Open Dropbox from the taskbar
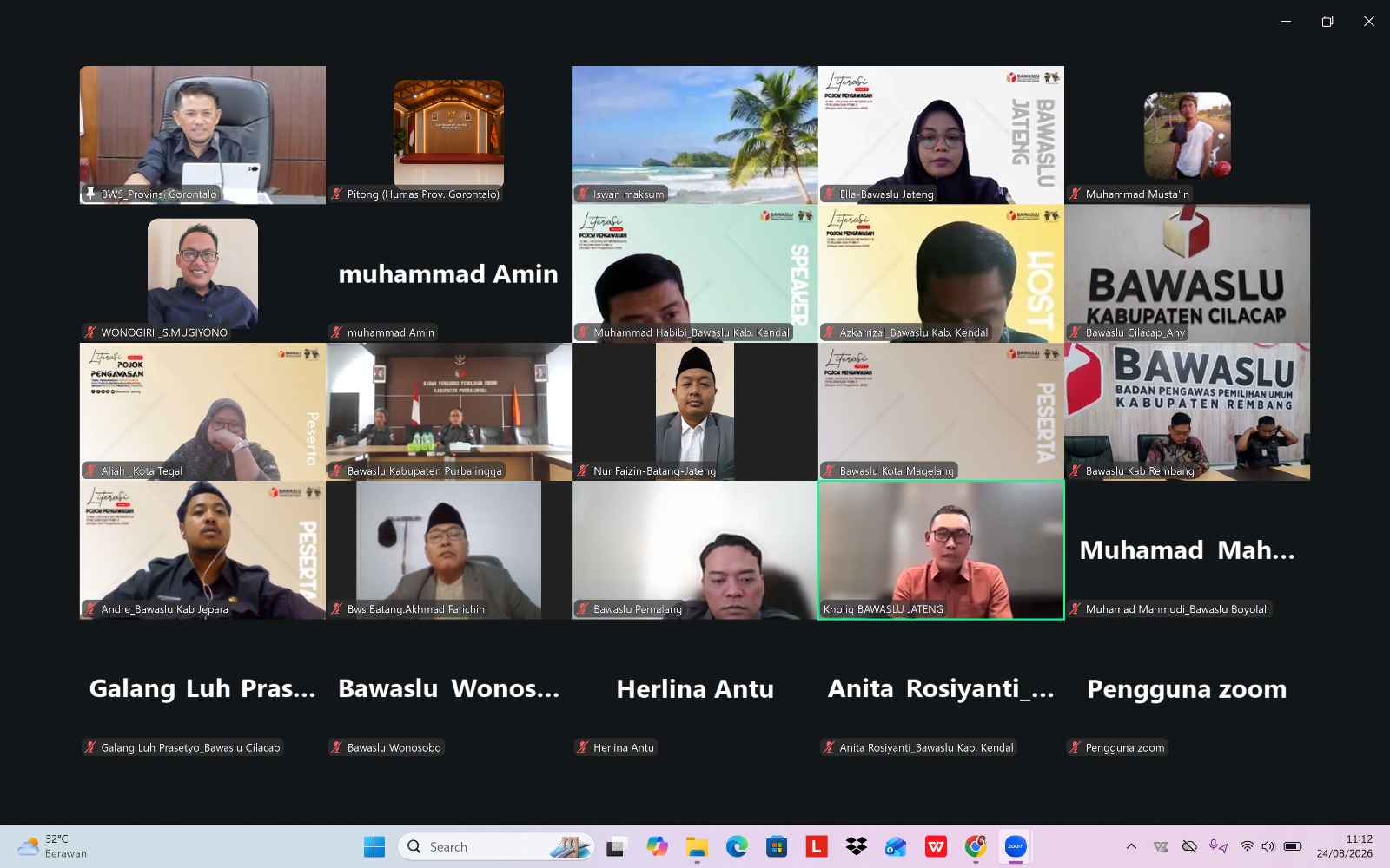 857,846
